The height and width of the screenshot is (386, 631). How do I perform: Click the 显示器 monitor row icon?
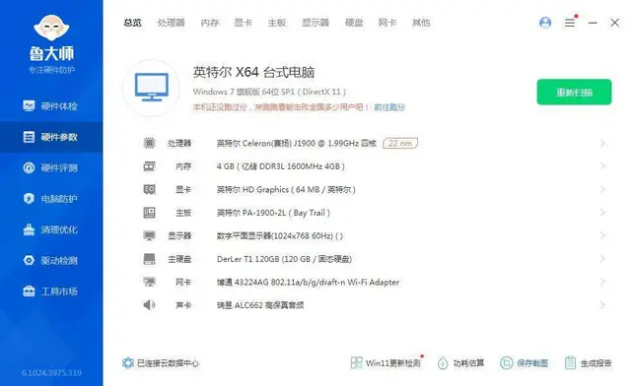[x=149, y=235]
